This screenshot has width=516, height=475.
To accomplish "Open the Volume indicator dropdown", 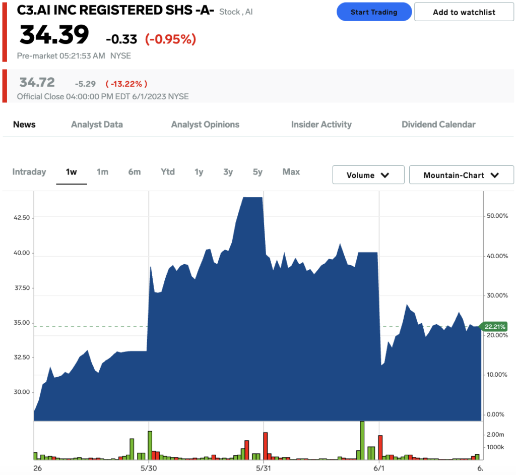I will (x=368, y=175).
